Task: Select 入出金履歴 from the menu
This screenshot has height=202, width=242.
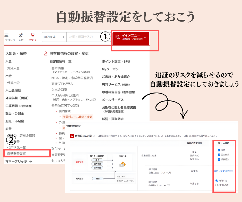Action: (x=13, y=90)
